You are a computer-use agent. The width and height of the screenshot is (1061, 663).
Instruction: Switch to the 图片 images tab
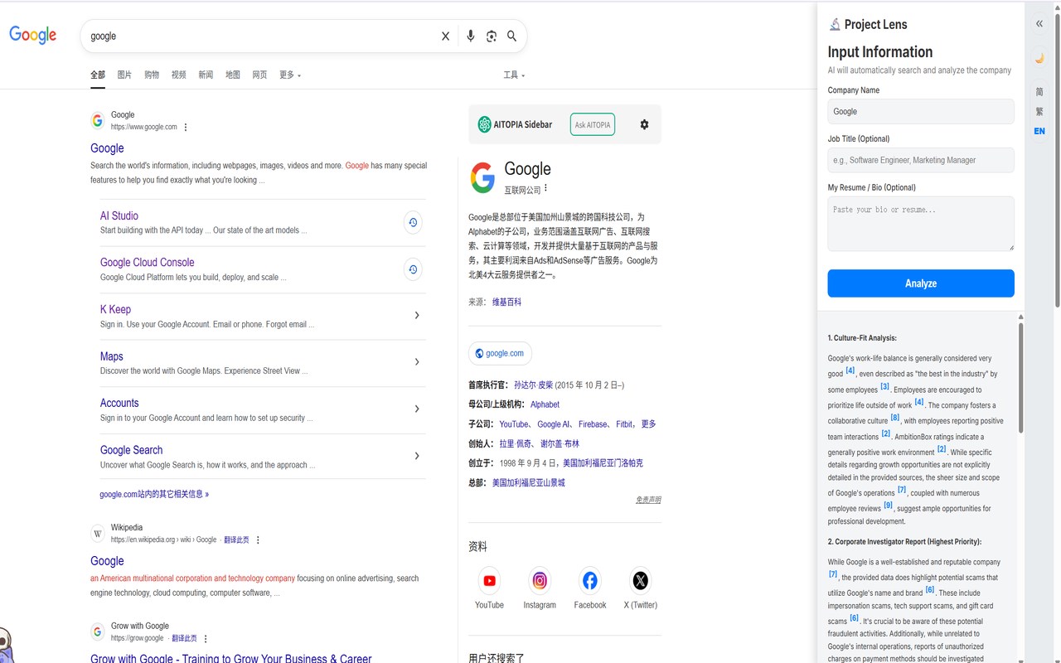[124, 75]
